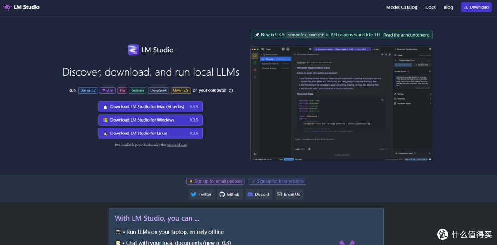The height and width of the screenshot is (245, 497).
Task: Select the DeepSeek model tag
Action: 158,90
